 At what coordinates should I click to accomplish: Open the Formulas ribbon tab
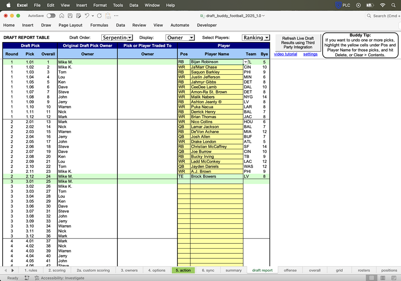pyautogui.click(x=99, y=25)
